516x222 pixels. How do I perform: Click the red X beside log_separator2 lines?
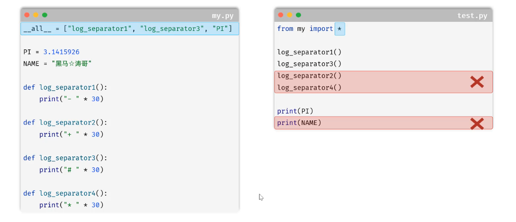click(x=477, y=82)
